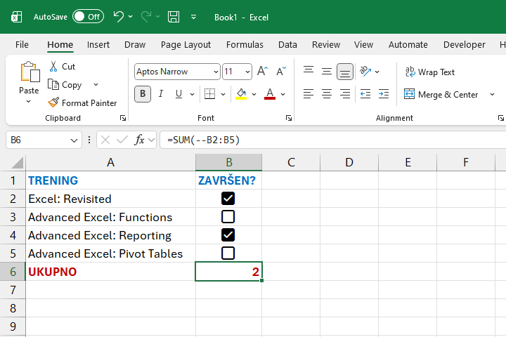Check the Advanced Excel: Functions checkbox
Viewport: 506px width, 337px height.
click(228, 217)
